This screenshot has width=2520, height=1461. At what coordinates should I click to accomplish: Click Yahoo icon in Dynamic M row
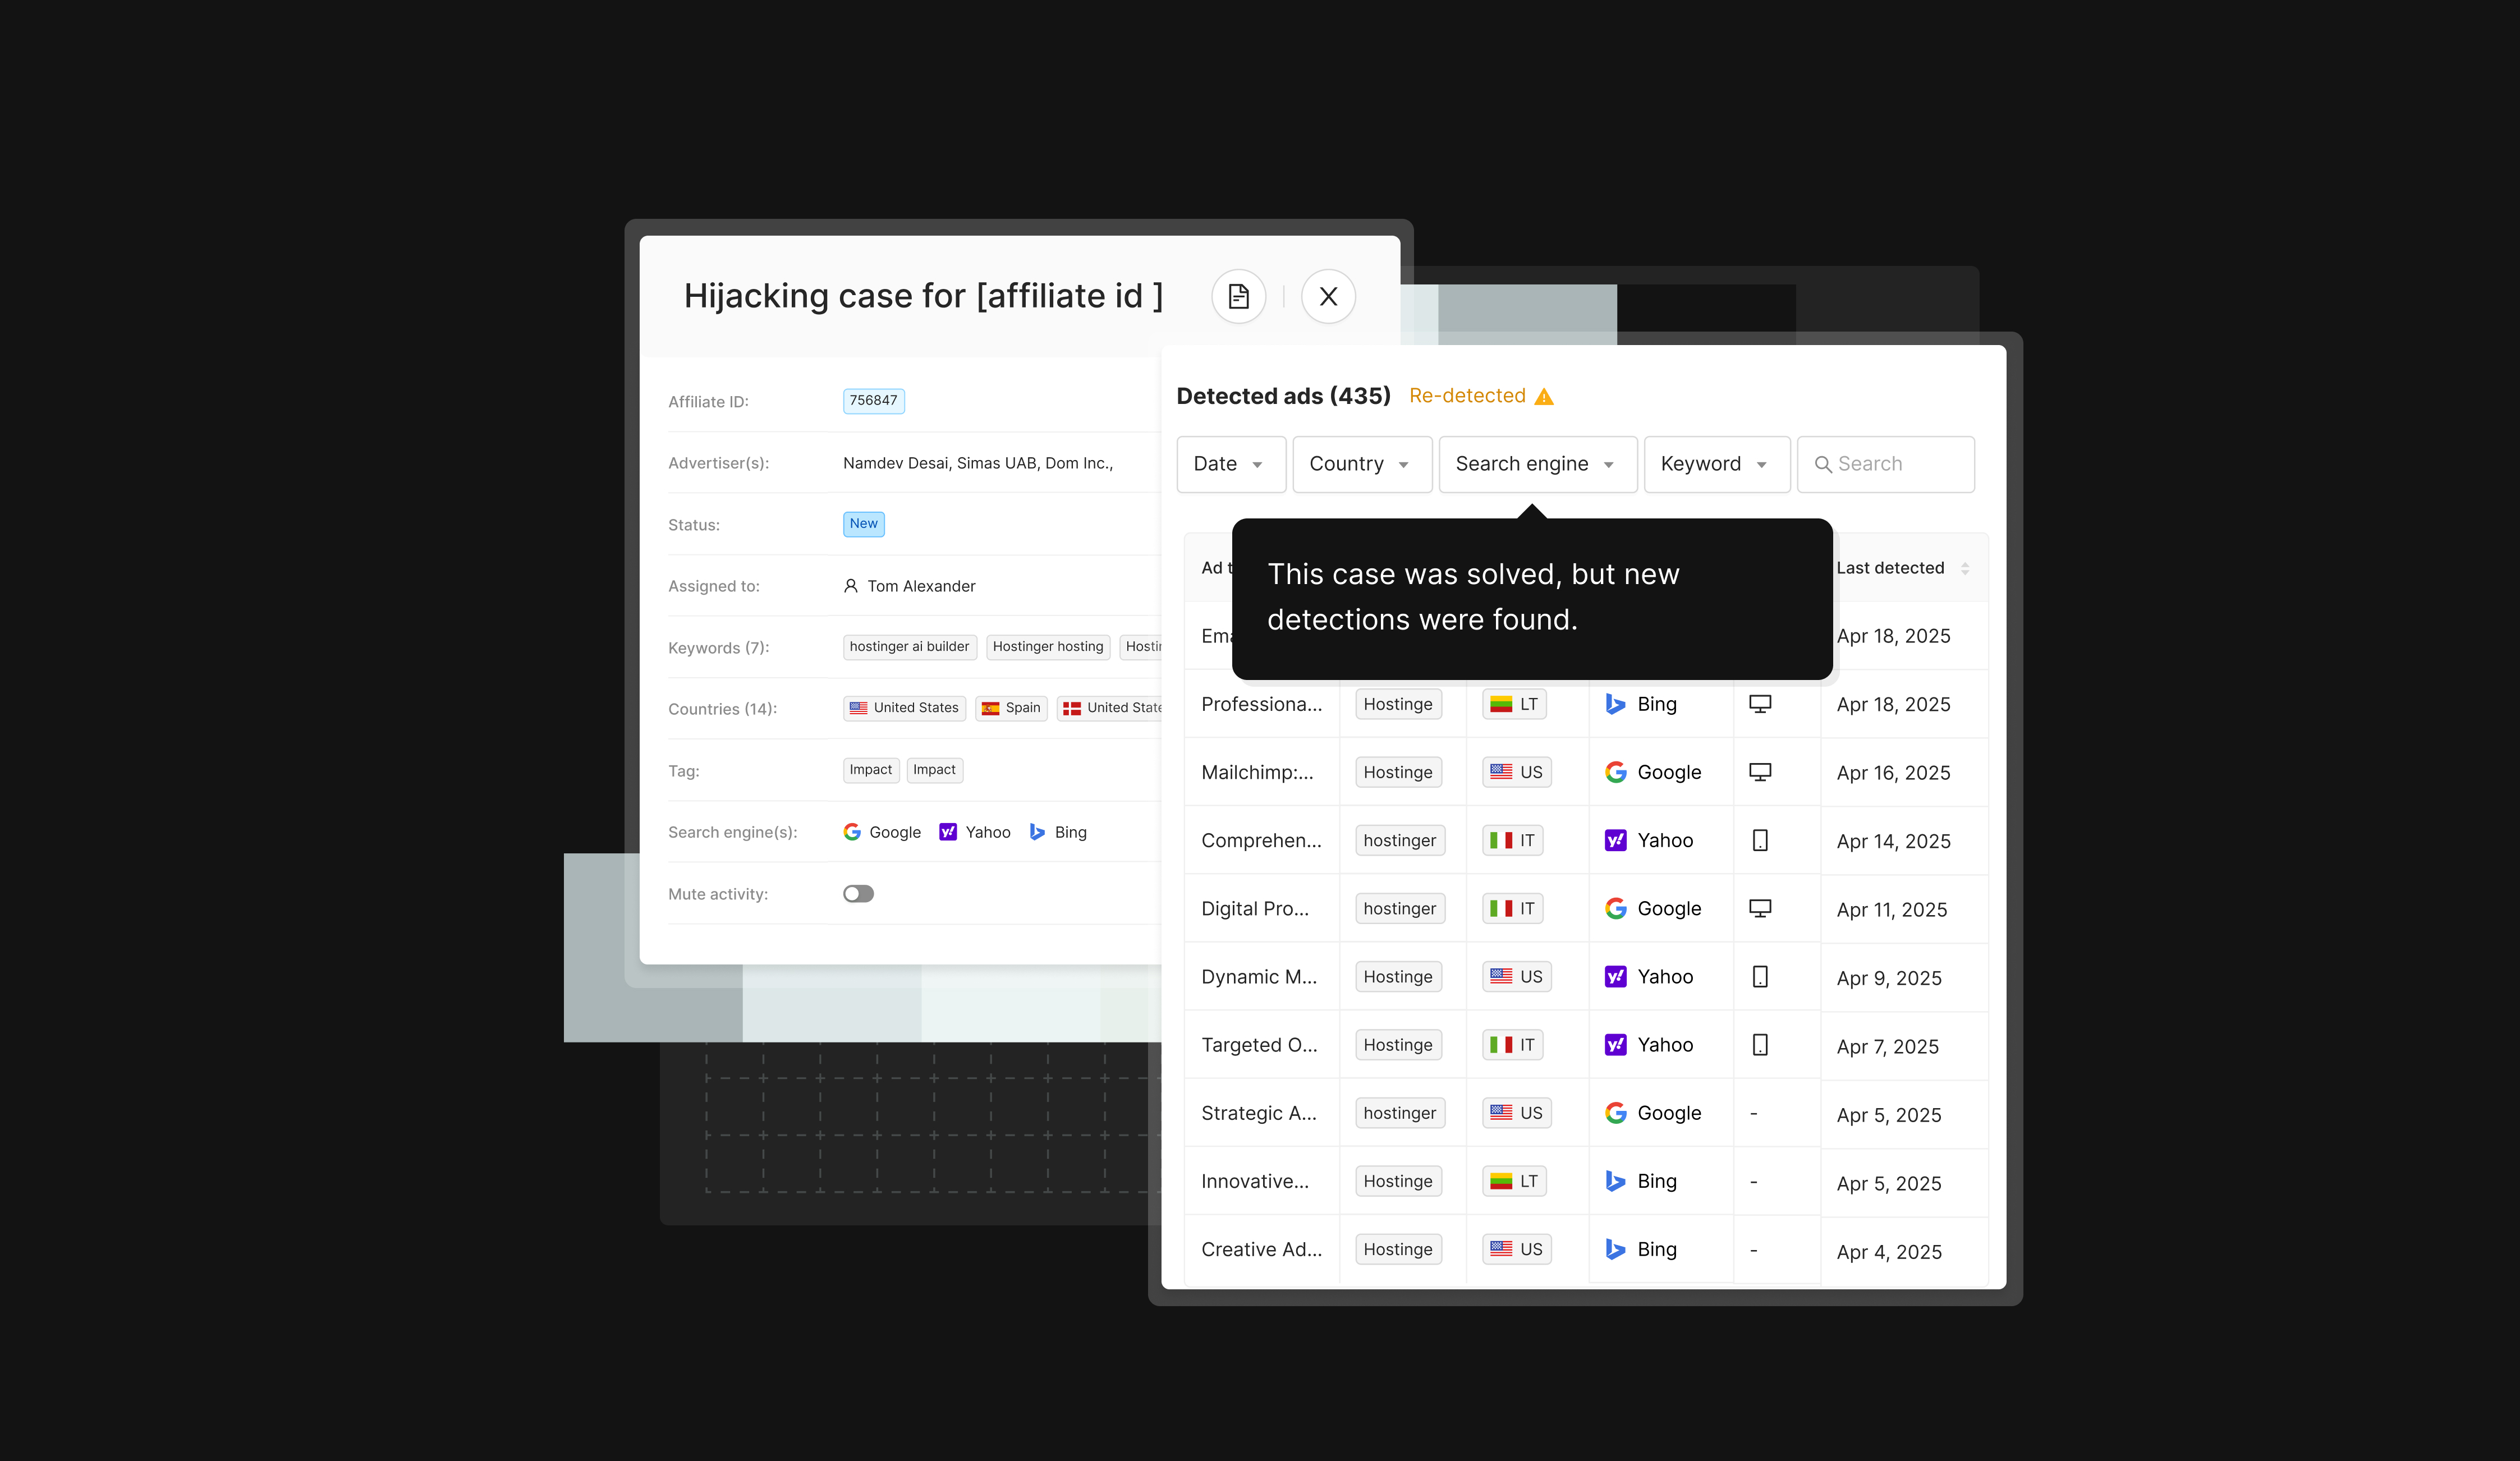1615,977
